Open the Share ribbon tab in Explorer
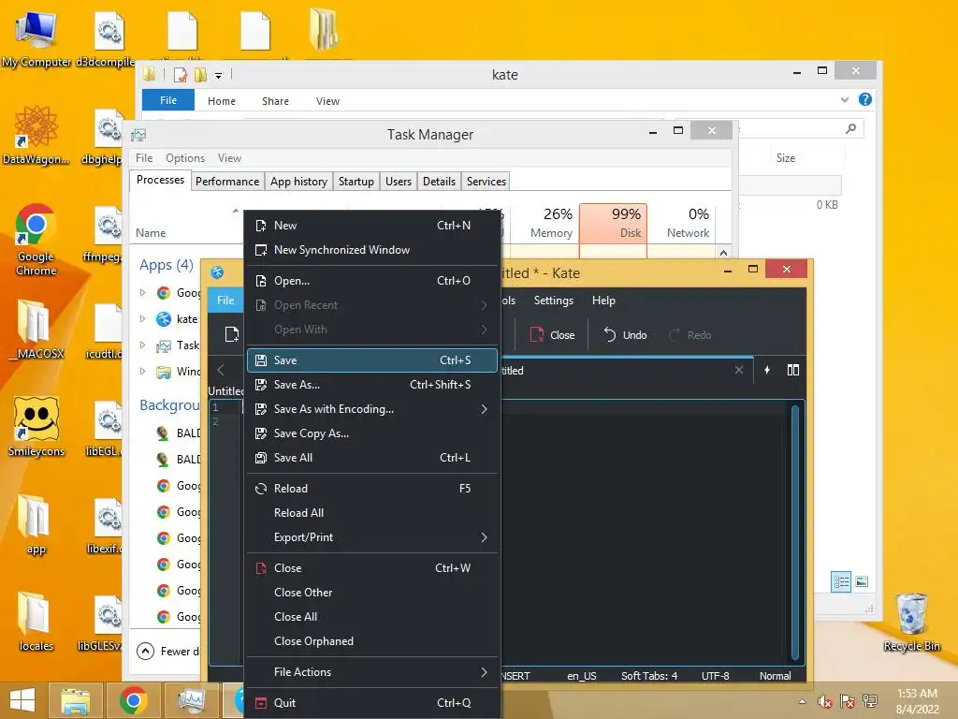 click(276, 101)
